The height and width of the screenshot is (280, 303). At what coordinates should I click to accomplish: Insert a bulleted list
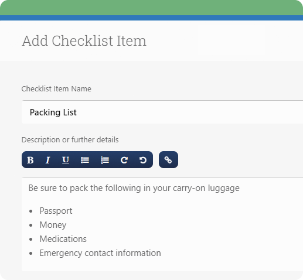pos(85,160)
